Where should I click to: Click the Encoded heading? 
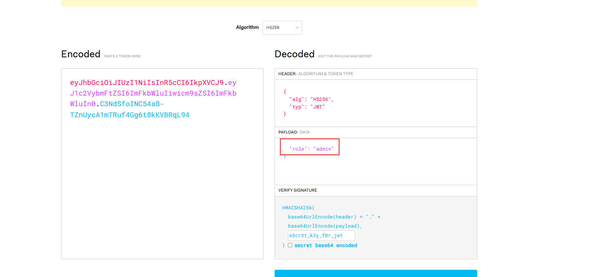point(81,54)
